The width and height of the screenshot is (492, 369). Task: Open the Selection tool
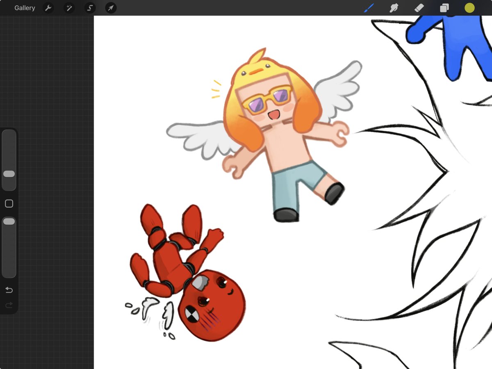(90, 8)
